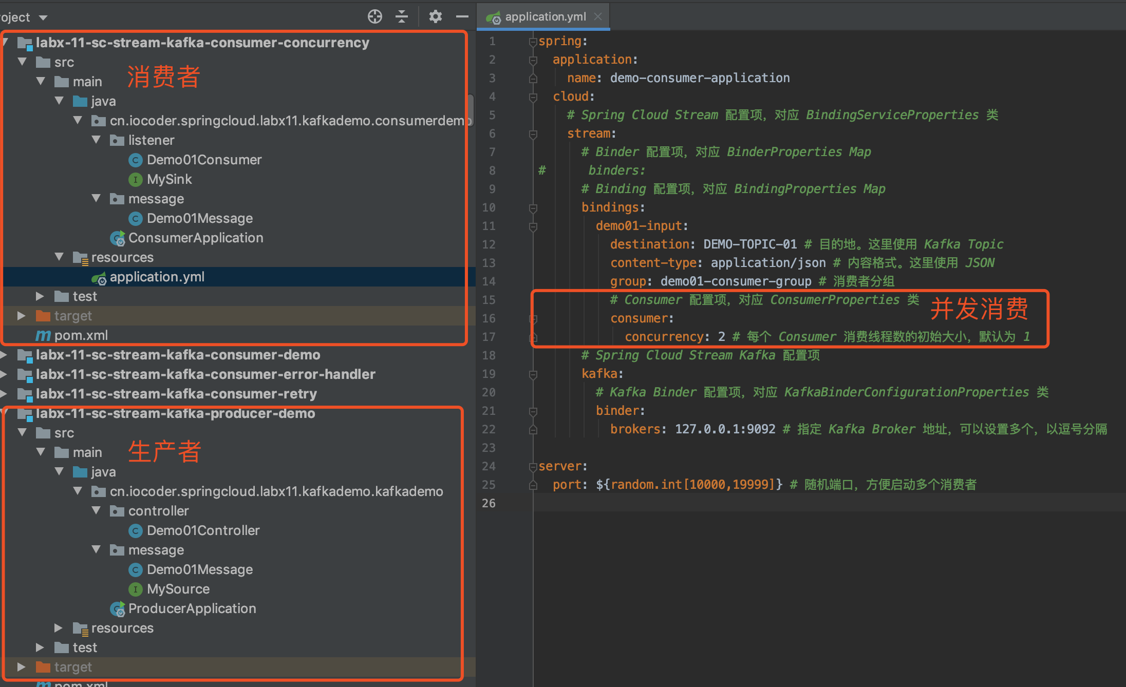Fold the server block at line 24
This screenshot has height=687, width=1126.
[x=533, y=467]
